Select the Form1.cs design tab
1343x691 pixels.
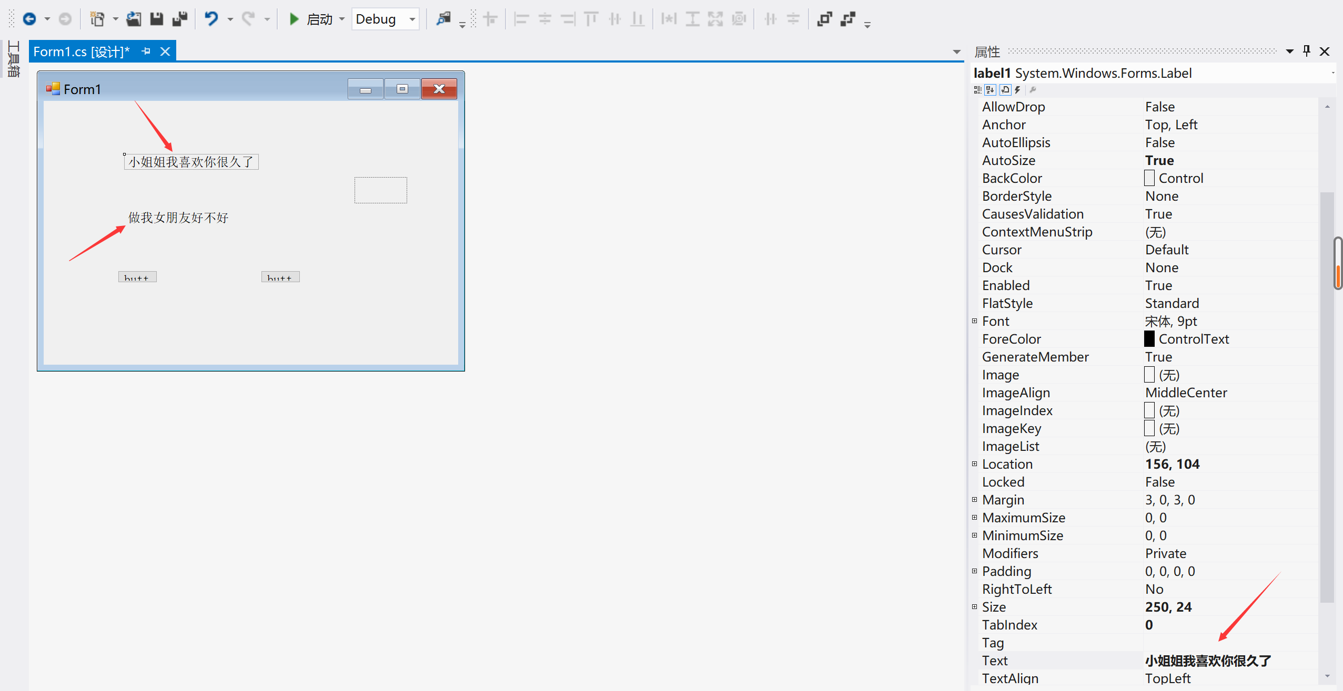point(82,51)
